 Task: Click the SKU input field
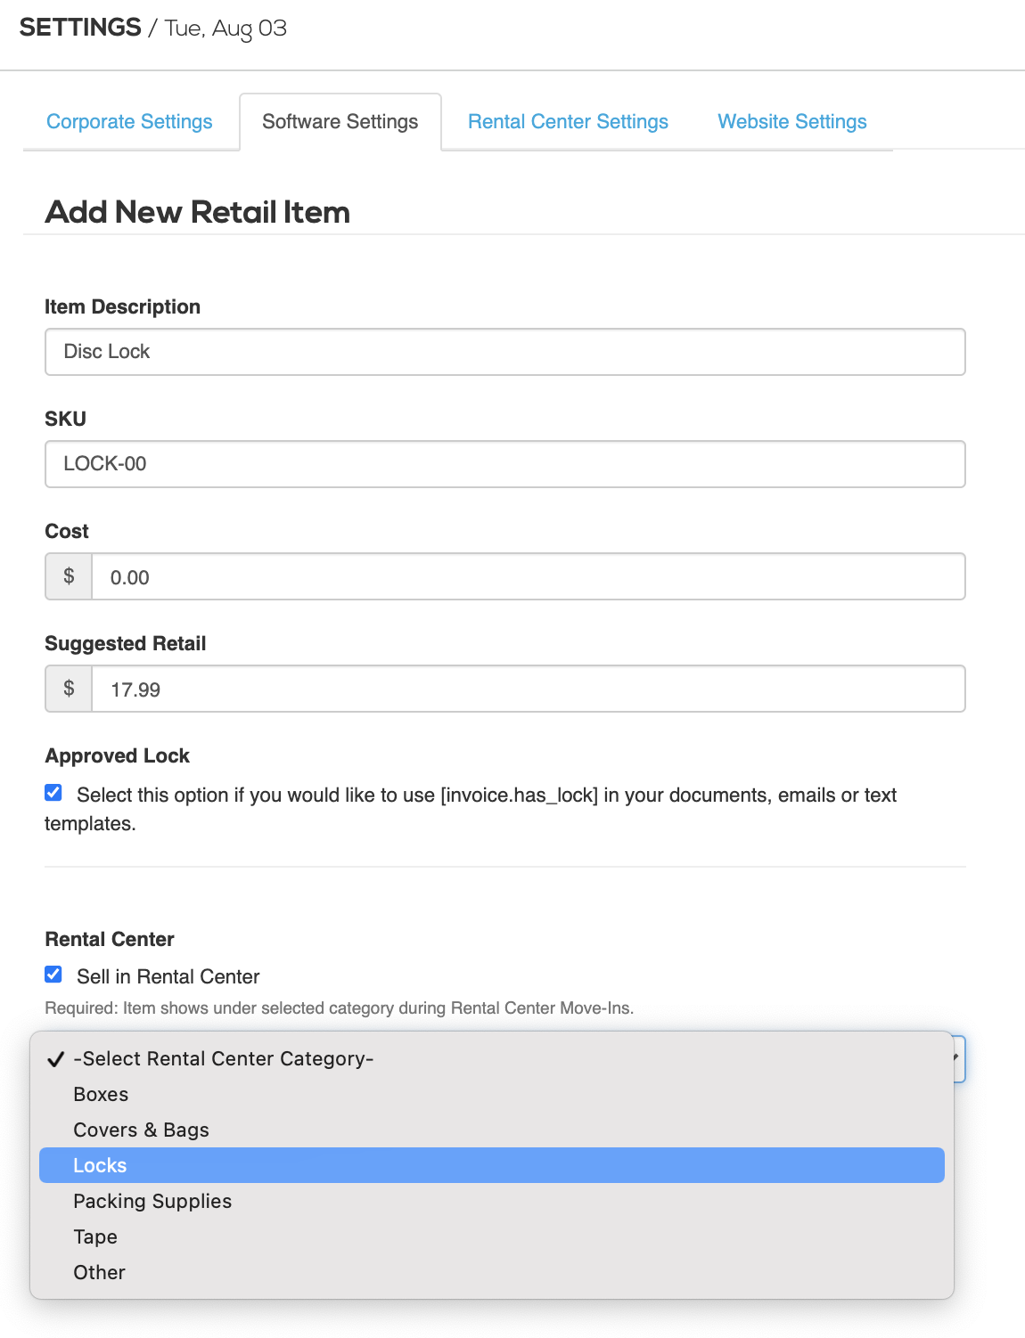point(505,464)
